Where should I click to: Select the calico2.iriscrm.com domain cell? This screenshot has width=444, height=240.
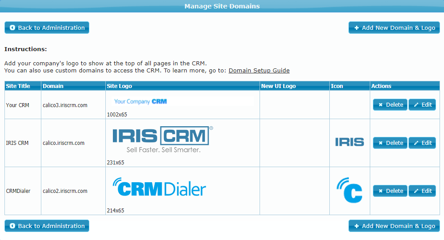pyautogui.click(x=73, y=191)
